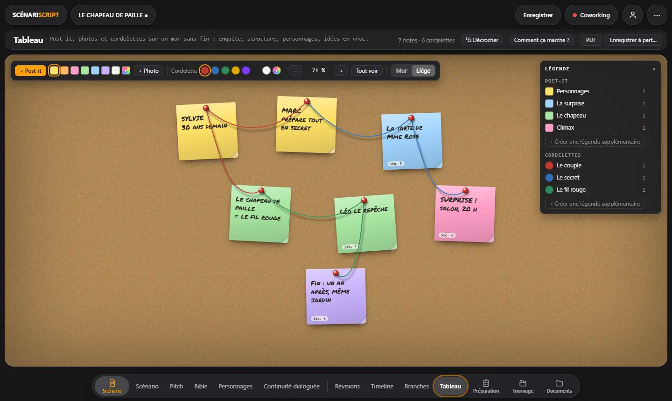The height and width of the screenshot is (401, 672).
Task: Select the green cordelette color
Action: (x=225, y=70)
